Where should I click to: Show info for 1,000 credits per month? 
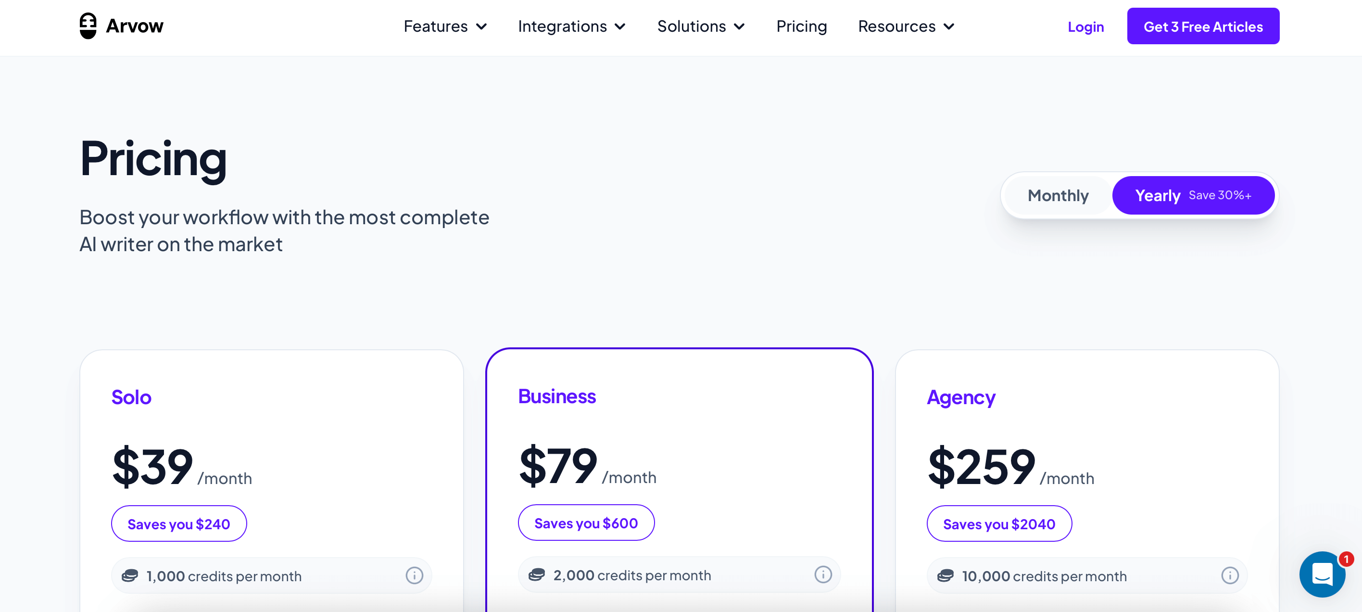414,575
